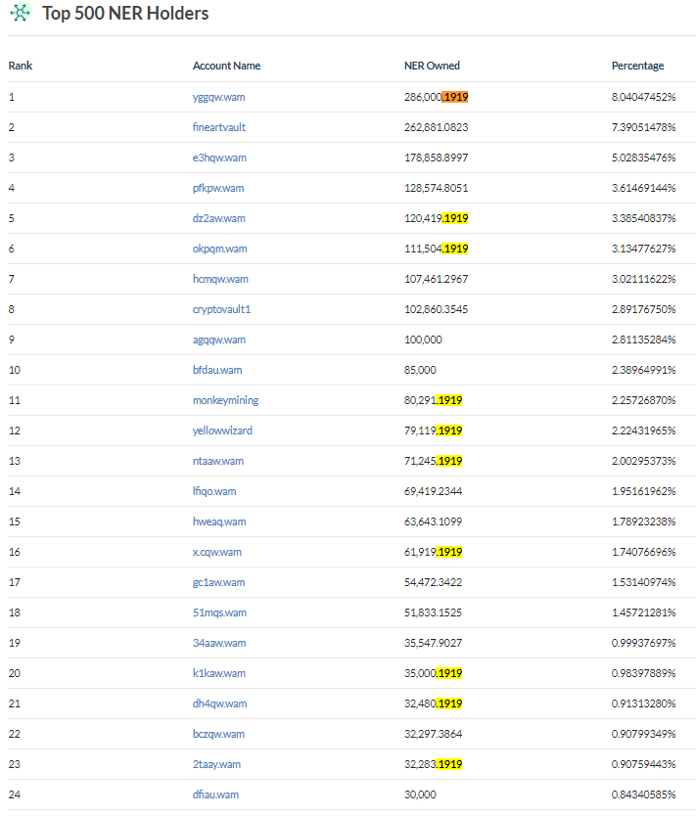696x816 pixels.
Task: Click NER amount 80,291.1919
Action: click(x=433, y=400)
